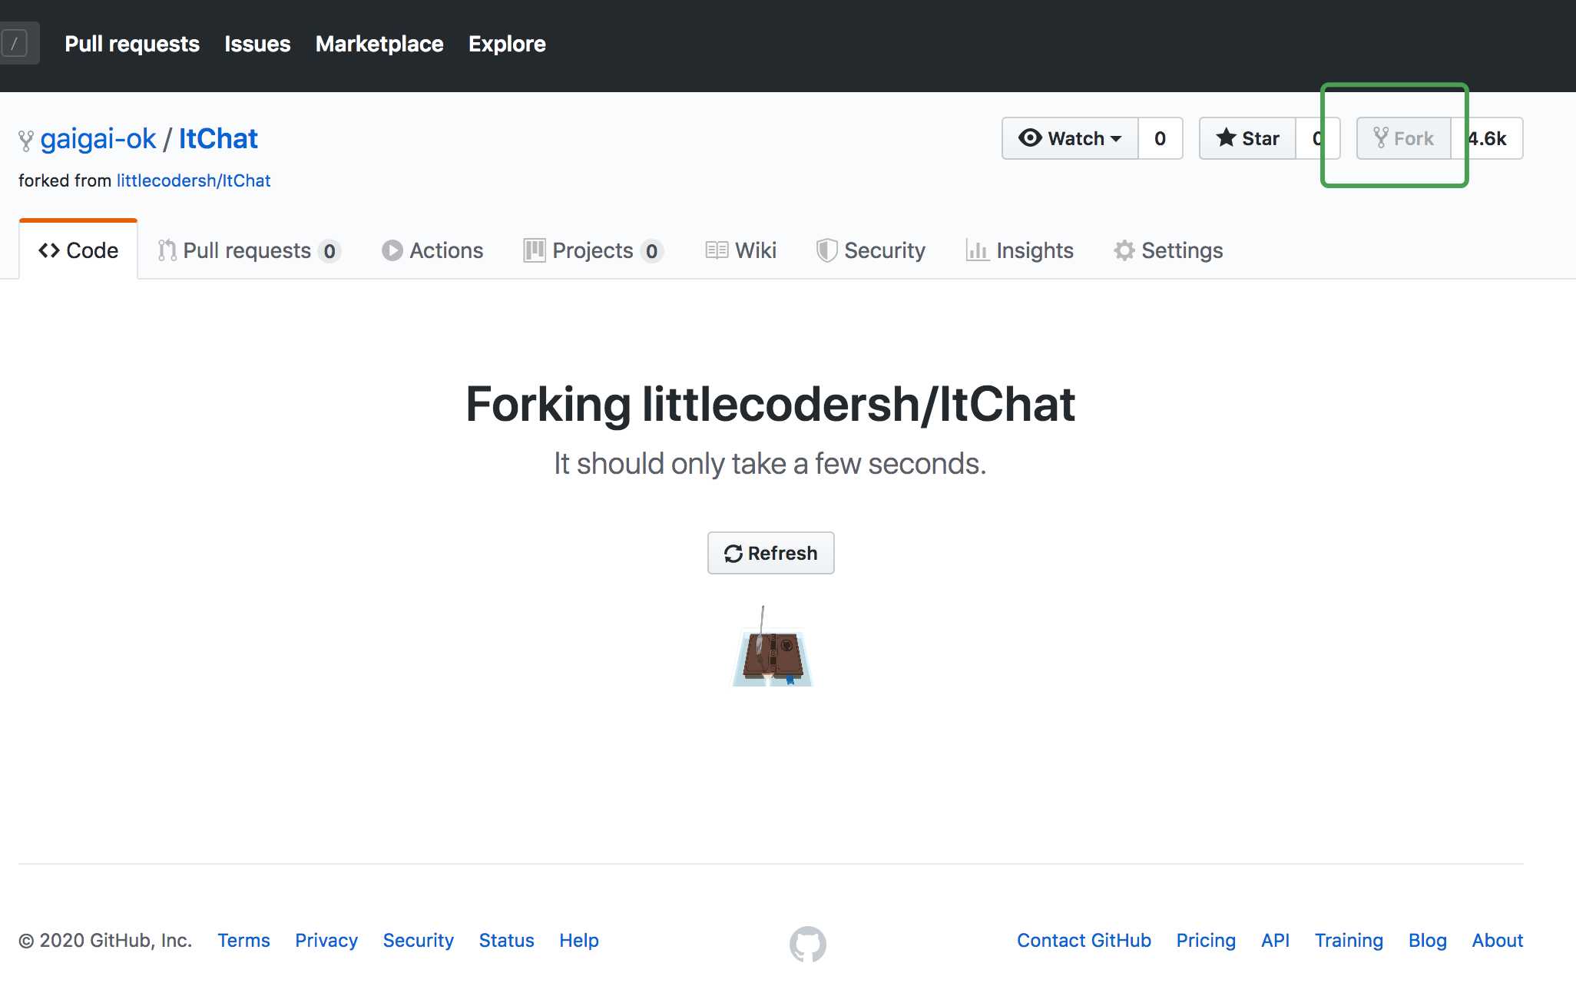The image size is (1576, 1006).
Task: Click the star icon
Action: pos(1227,137)
